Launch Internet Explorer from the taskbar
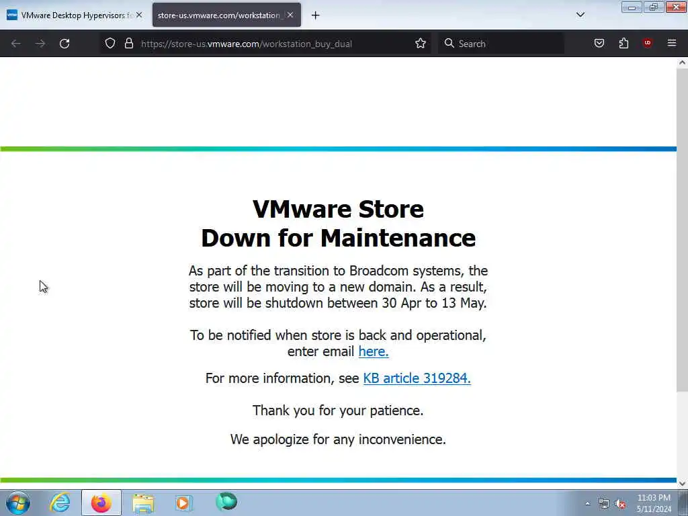Viewport: 688px width, 516px height. click(x=60, y=503)
